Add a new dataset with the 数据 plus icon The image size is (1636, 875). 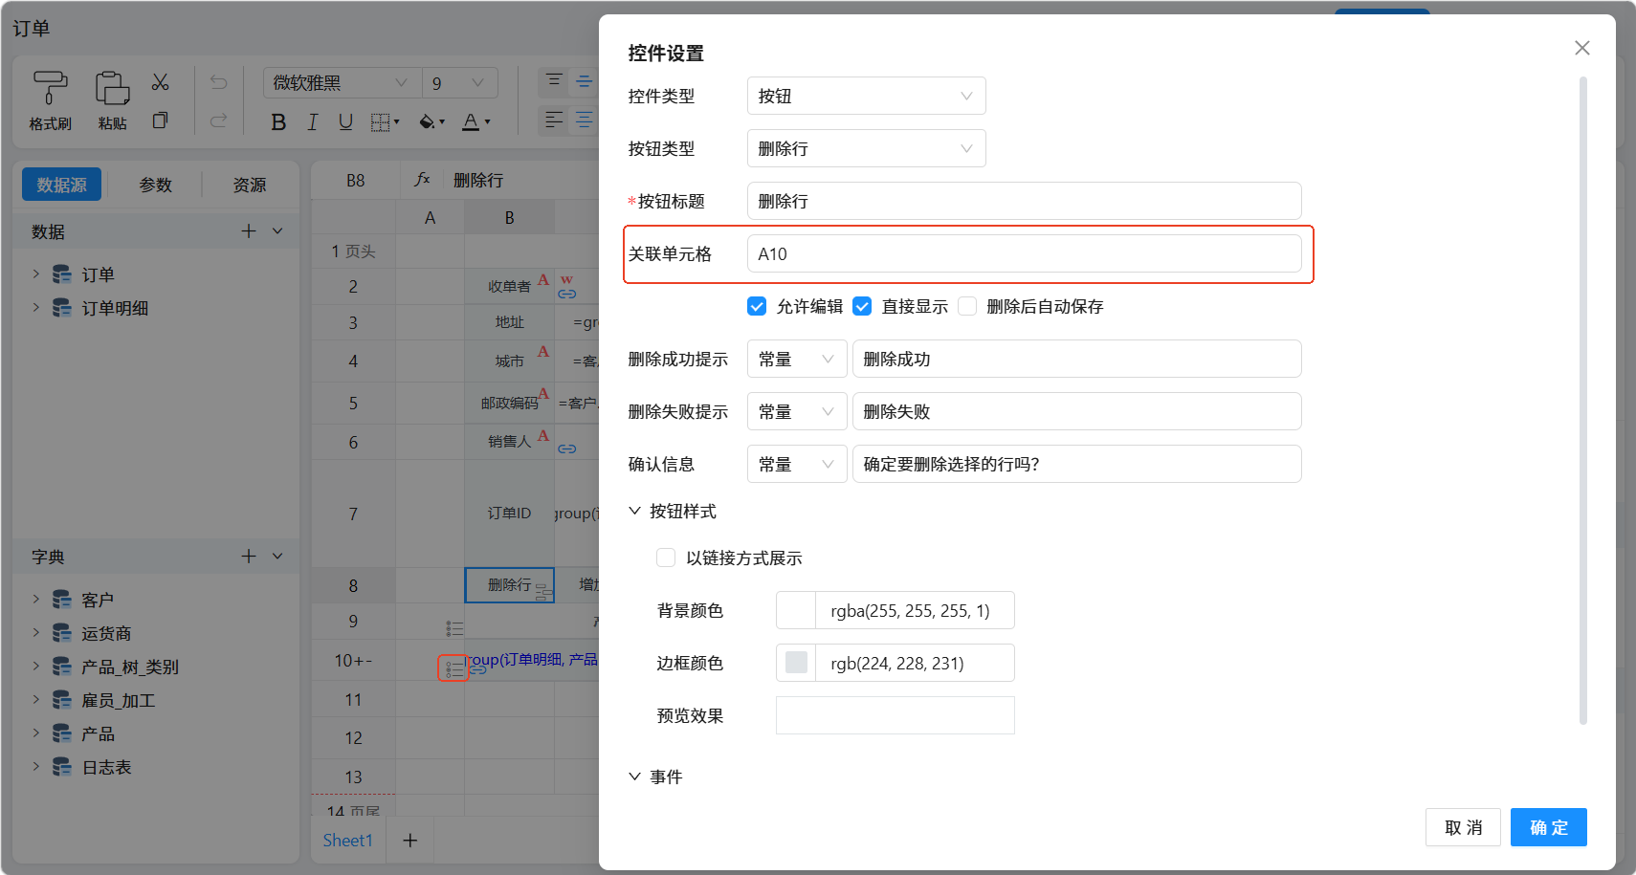249,230
